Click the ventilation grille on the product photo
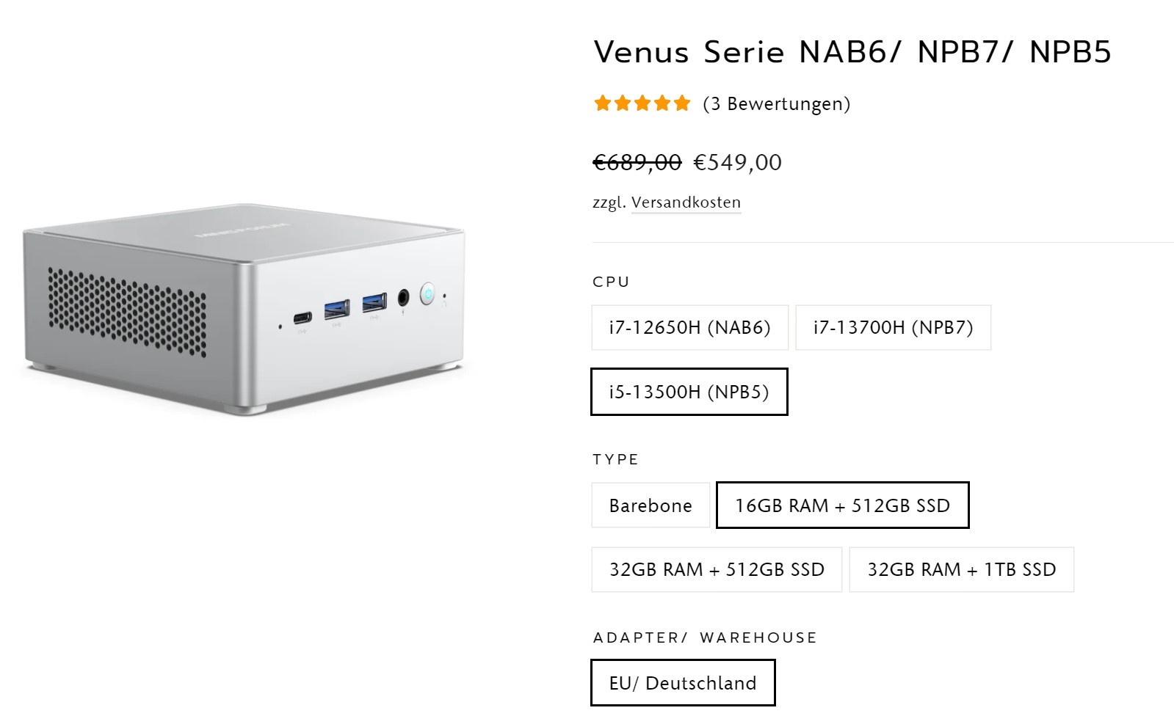Viewport: 1174px width, 727px height. click(x=126, y=311)
